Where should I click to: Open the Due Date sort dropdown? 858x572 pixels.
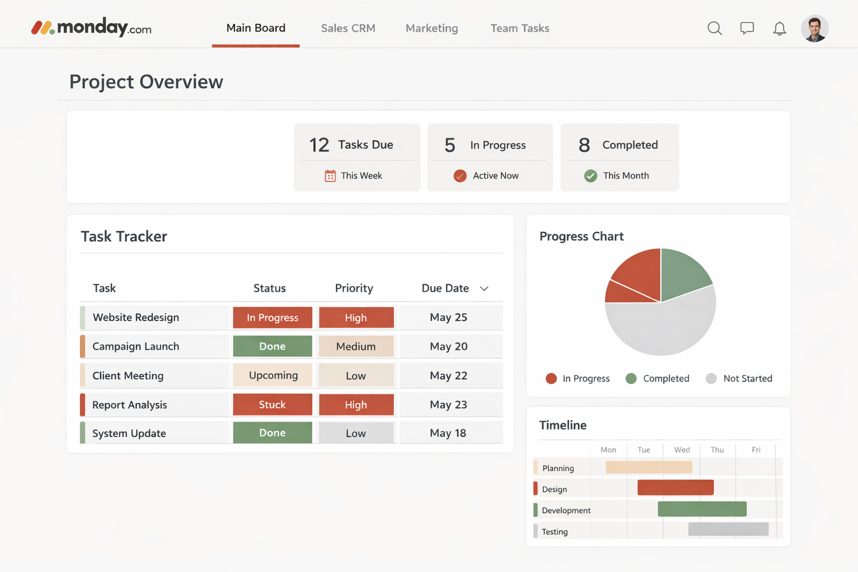coord(484,288)
